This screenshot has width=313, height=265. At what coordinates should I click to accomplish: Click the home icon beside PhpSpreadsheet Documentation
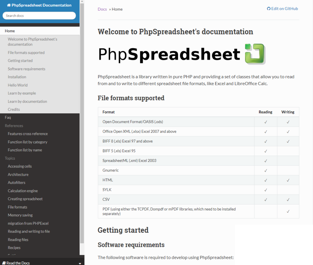tap(9, 5)
